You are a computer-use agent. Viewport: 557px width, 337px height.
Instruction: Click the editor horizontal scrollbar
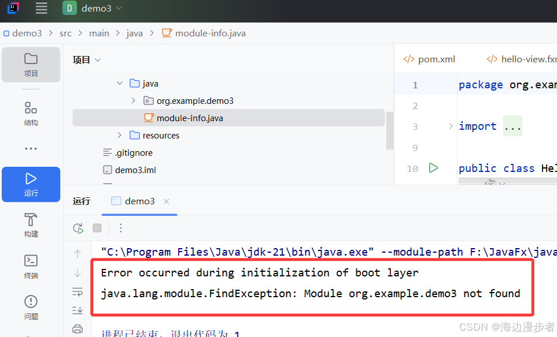(508, 181)
